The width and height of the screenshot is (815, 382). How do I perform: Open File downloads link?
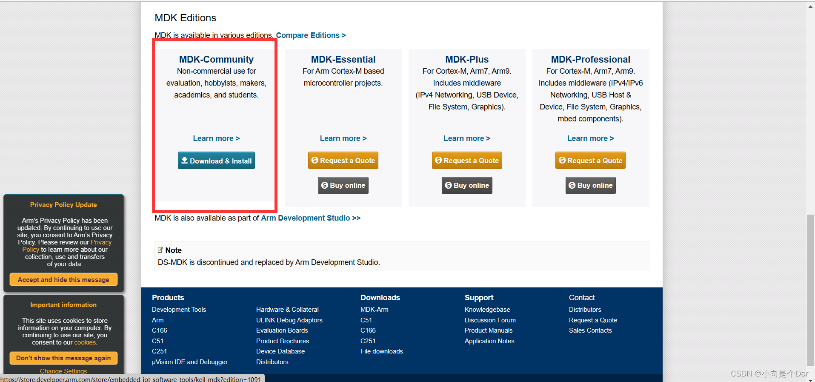382,351
